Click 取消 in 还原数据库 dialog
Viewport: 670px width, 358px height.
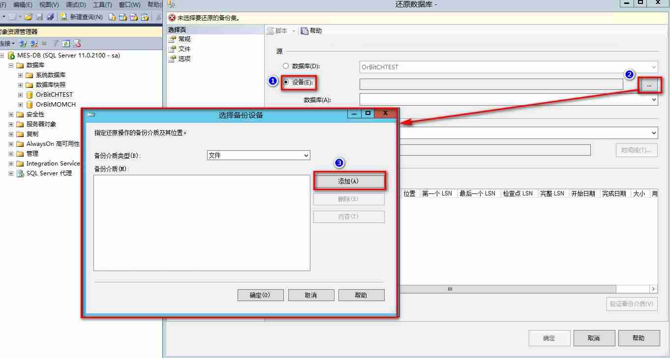click(x=594, y=338)
